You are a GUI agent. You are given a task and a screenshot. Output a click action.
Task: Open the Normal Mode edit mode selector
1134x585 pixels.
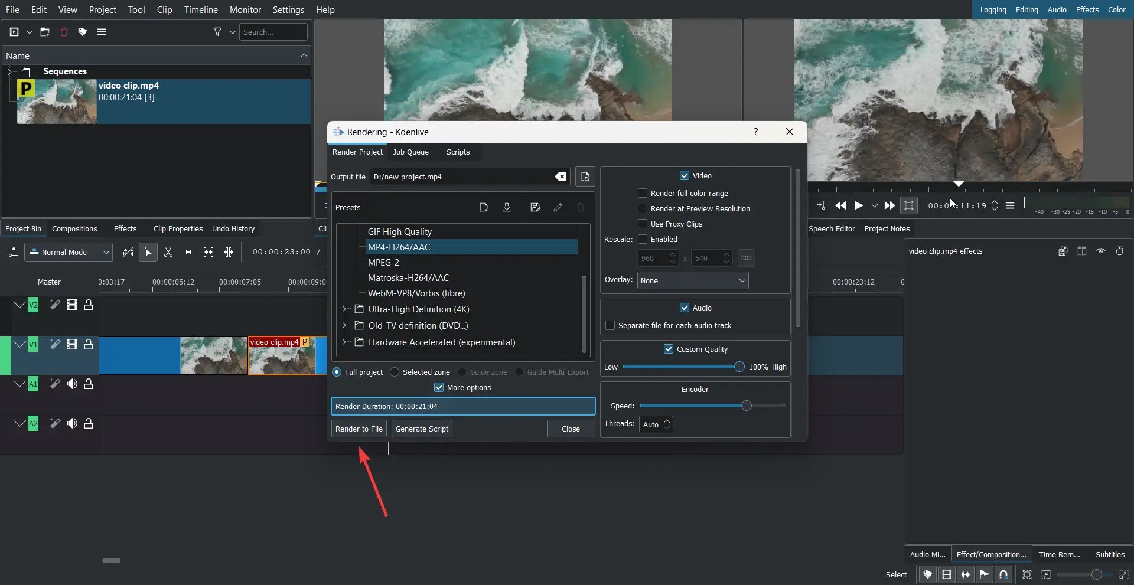pyautogui.click(x=68, y=252)
